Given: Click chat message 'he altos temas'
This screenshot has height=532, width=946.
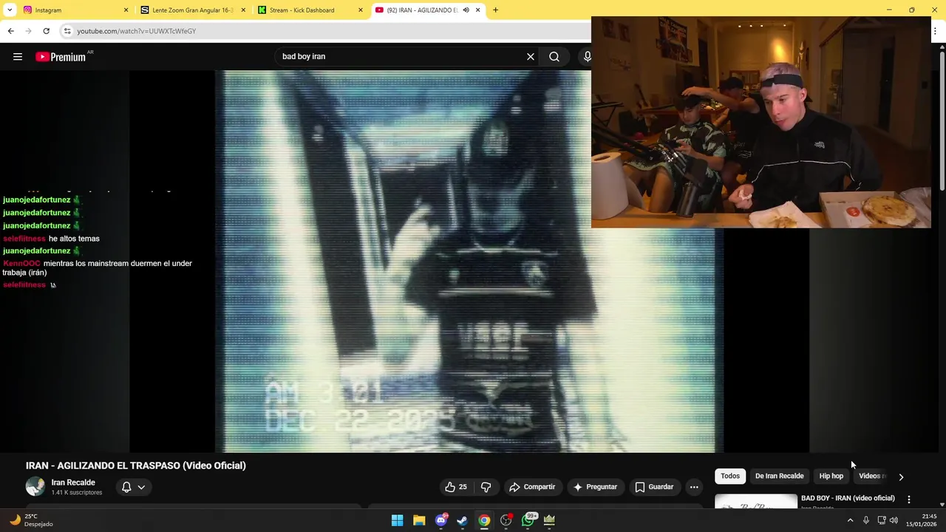Looking at the screenshot, I should (74, 239).
